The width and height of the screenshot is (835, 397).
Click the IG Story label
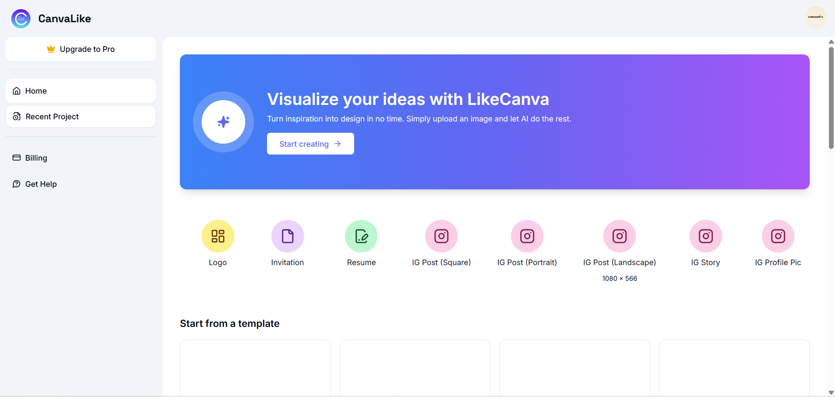tap(706, 262)
